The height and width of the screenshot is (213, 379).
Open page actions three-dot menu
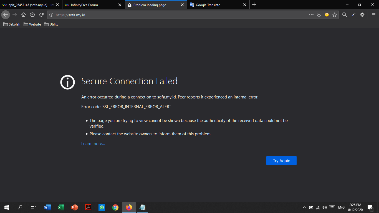tap(311, 15)
